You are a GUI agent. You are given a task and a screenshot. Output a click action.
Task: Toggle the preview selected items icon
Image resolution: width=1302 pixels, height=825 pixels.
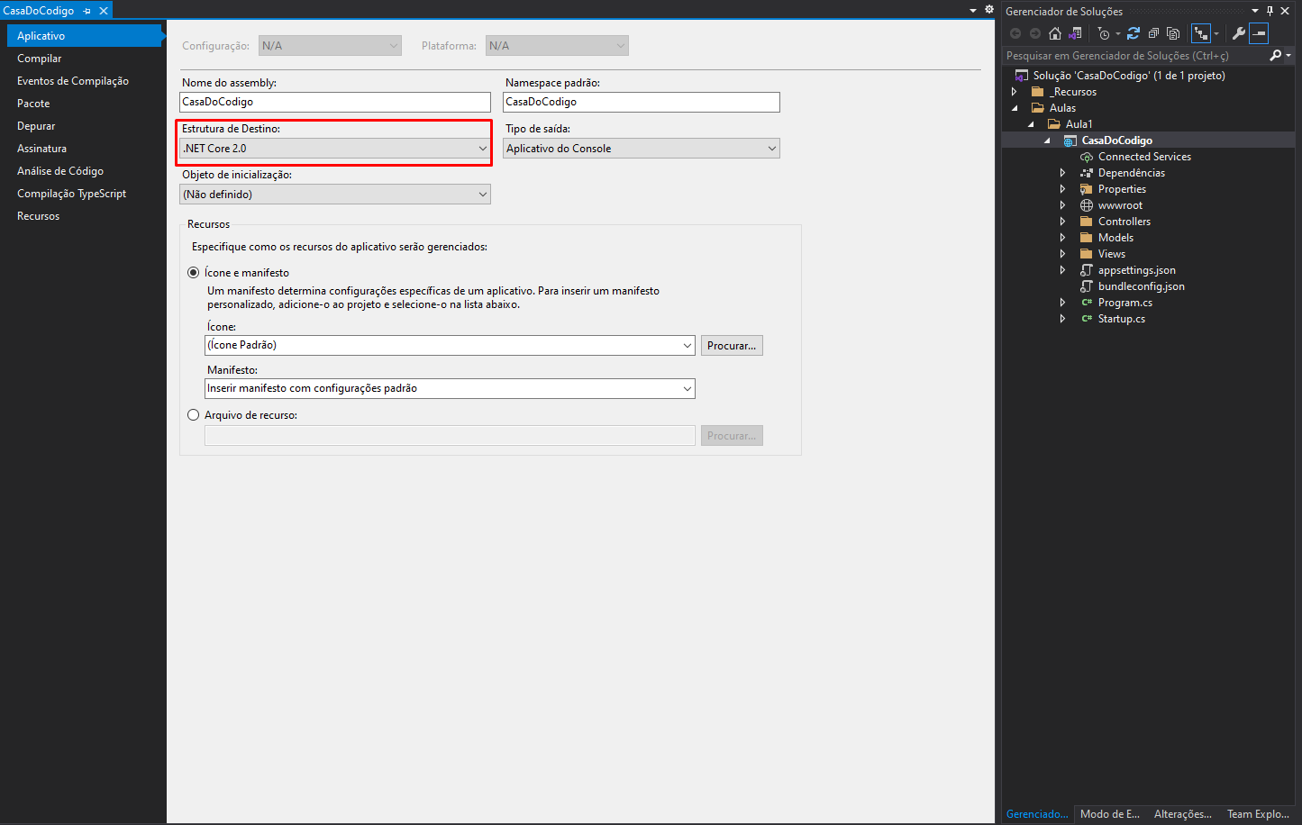[x=1259, y=33]
